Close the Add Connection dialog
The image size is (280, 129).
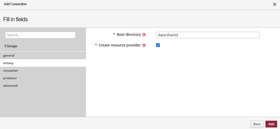point(275,4)
